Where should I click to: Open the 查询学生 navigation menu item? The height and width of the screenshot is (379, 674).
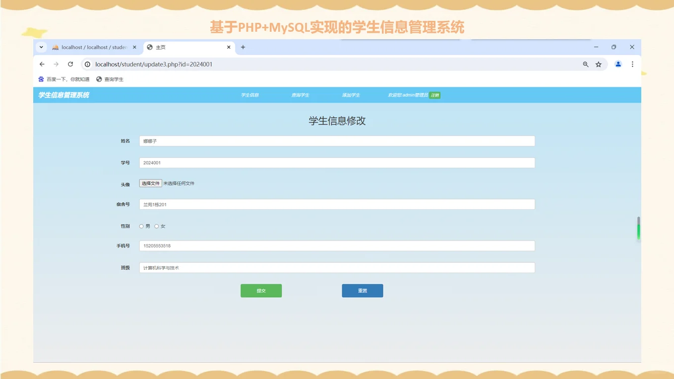[x=301, y=95]
